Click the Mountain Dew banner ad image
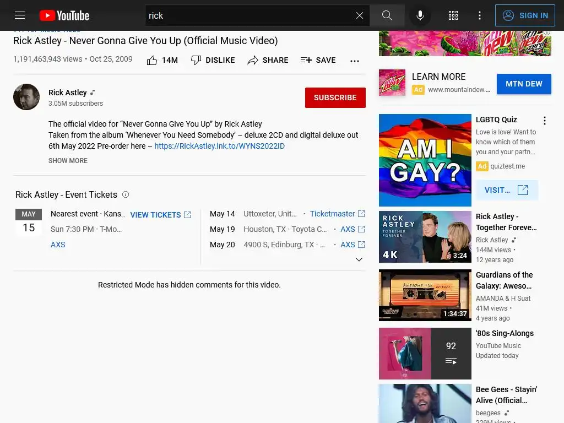Viewport: 564px width, 423px height. (x=465, y=43)
